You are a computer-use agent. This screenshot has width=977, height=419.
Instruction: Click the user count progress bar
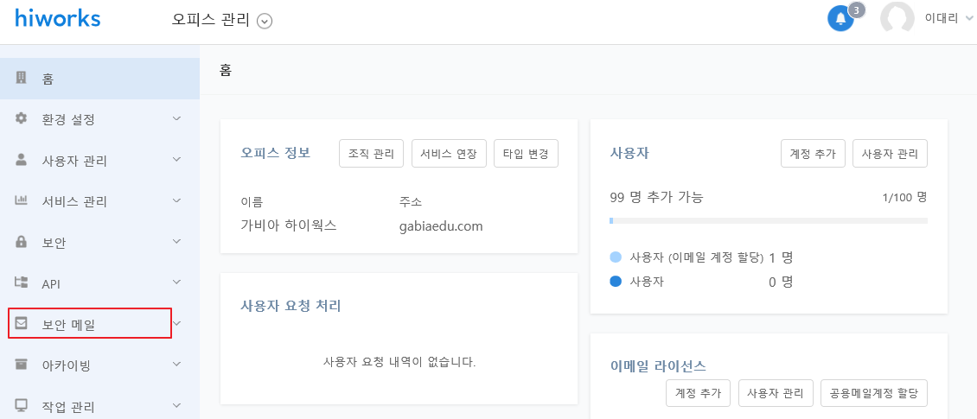coord(769,220)
